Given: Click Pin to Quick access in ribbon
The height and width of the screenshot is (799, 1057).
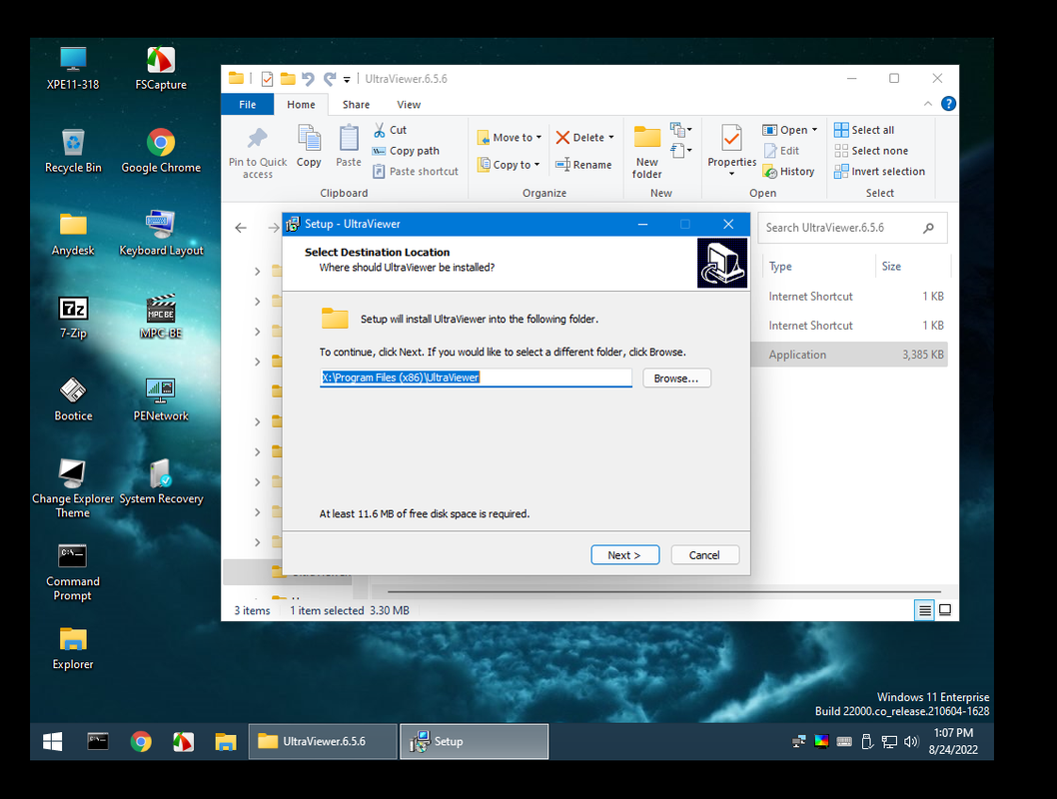Looking at the screenshot, I should (258, 153).
